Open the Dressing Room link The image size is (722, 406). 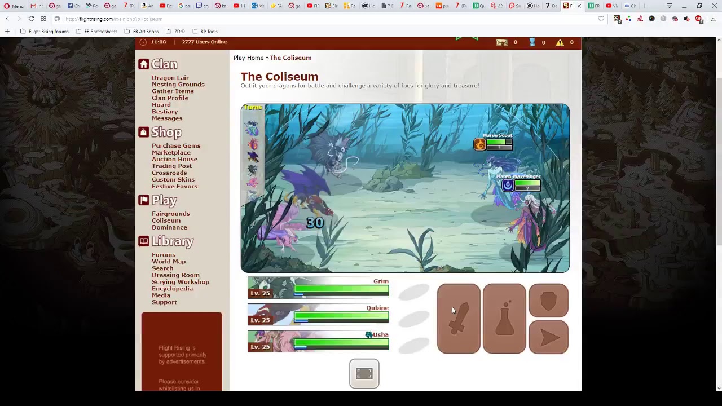tap(175, 275)
